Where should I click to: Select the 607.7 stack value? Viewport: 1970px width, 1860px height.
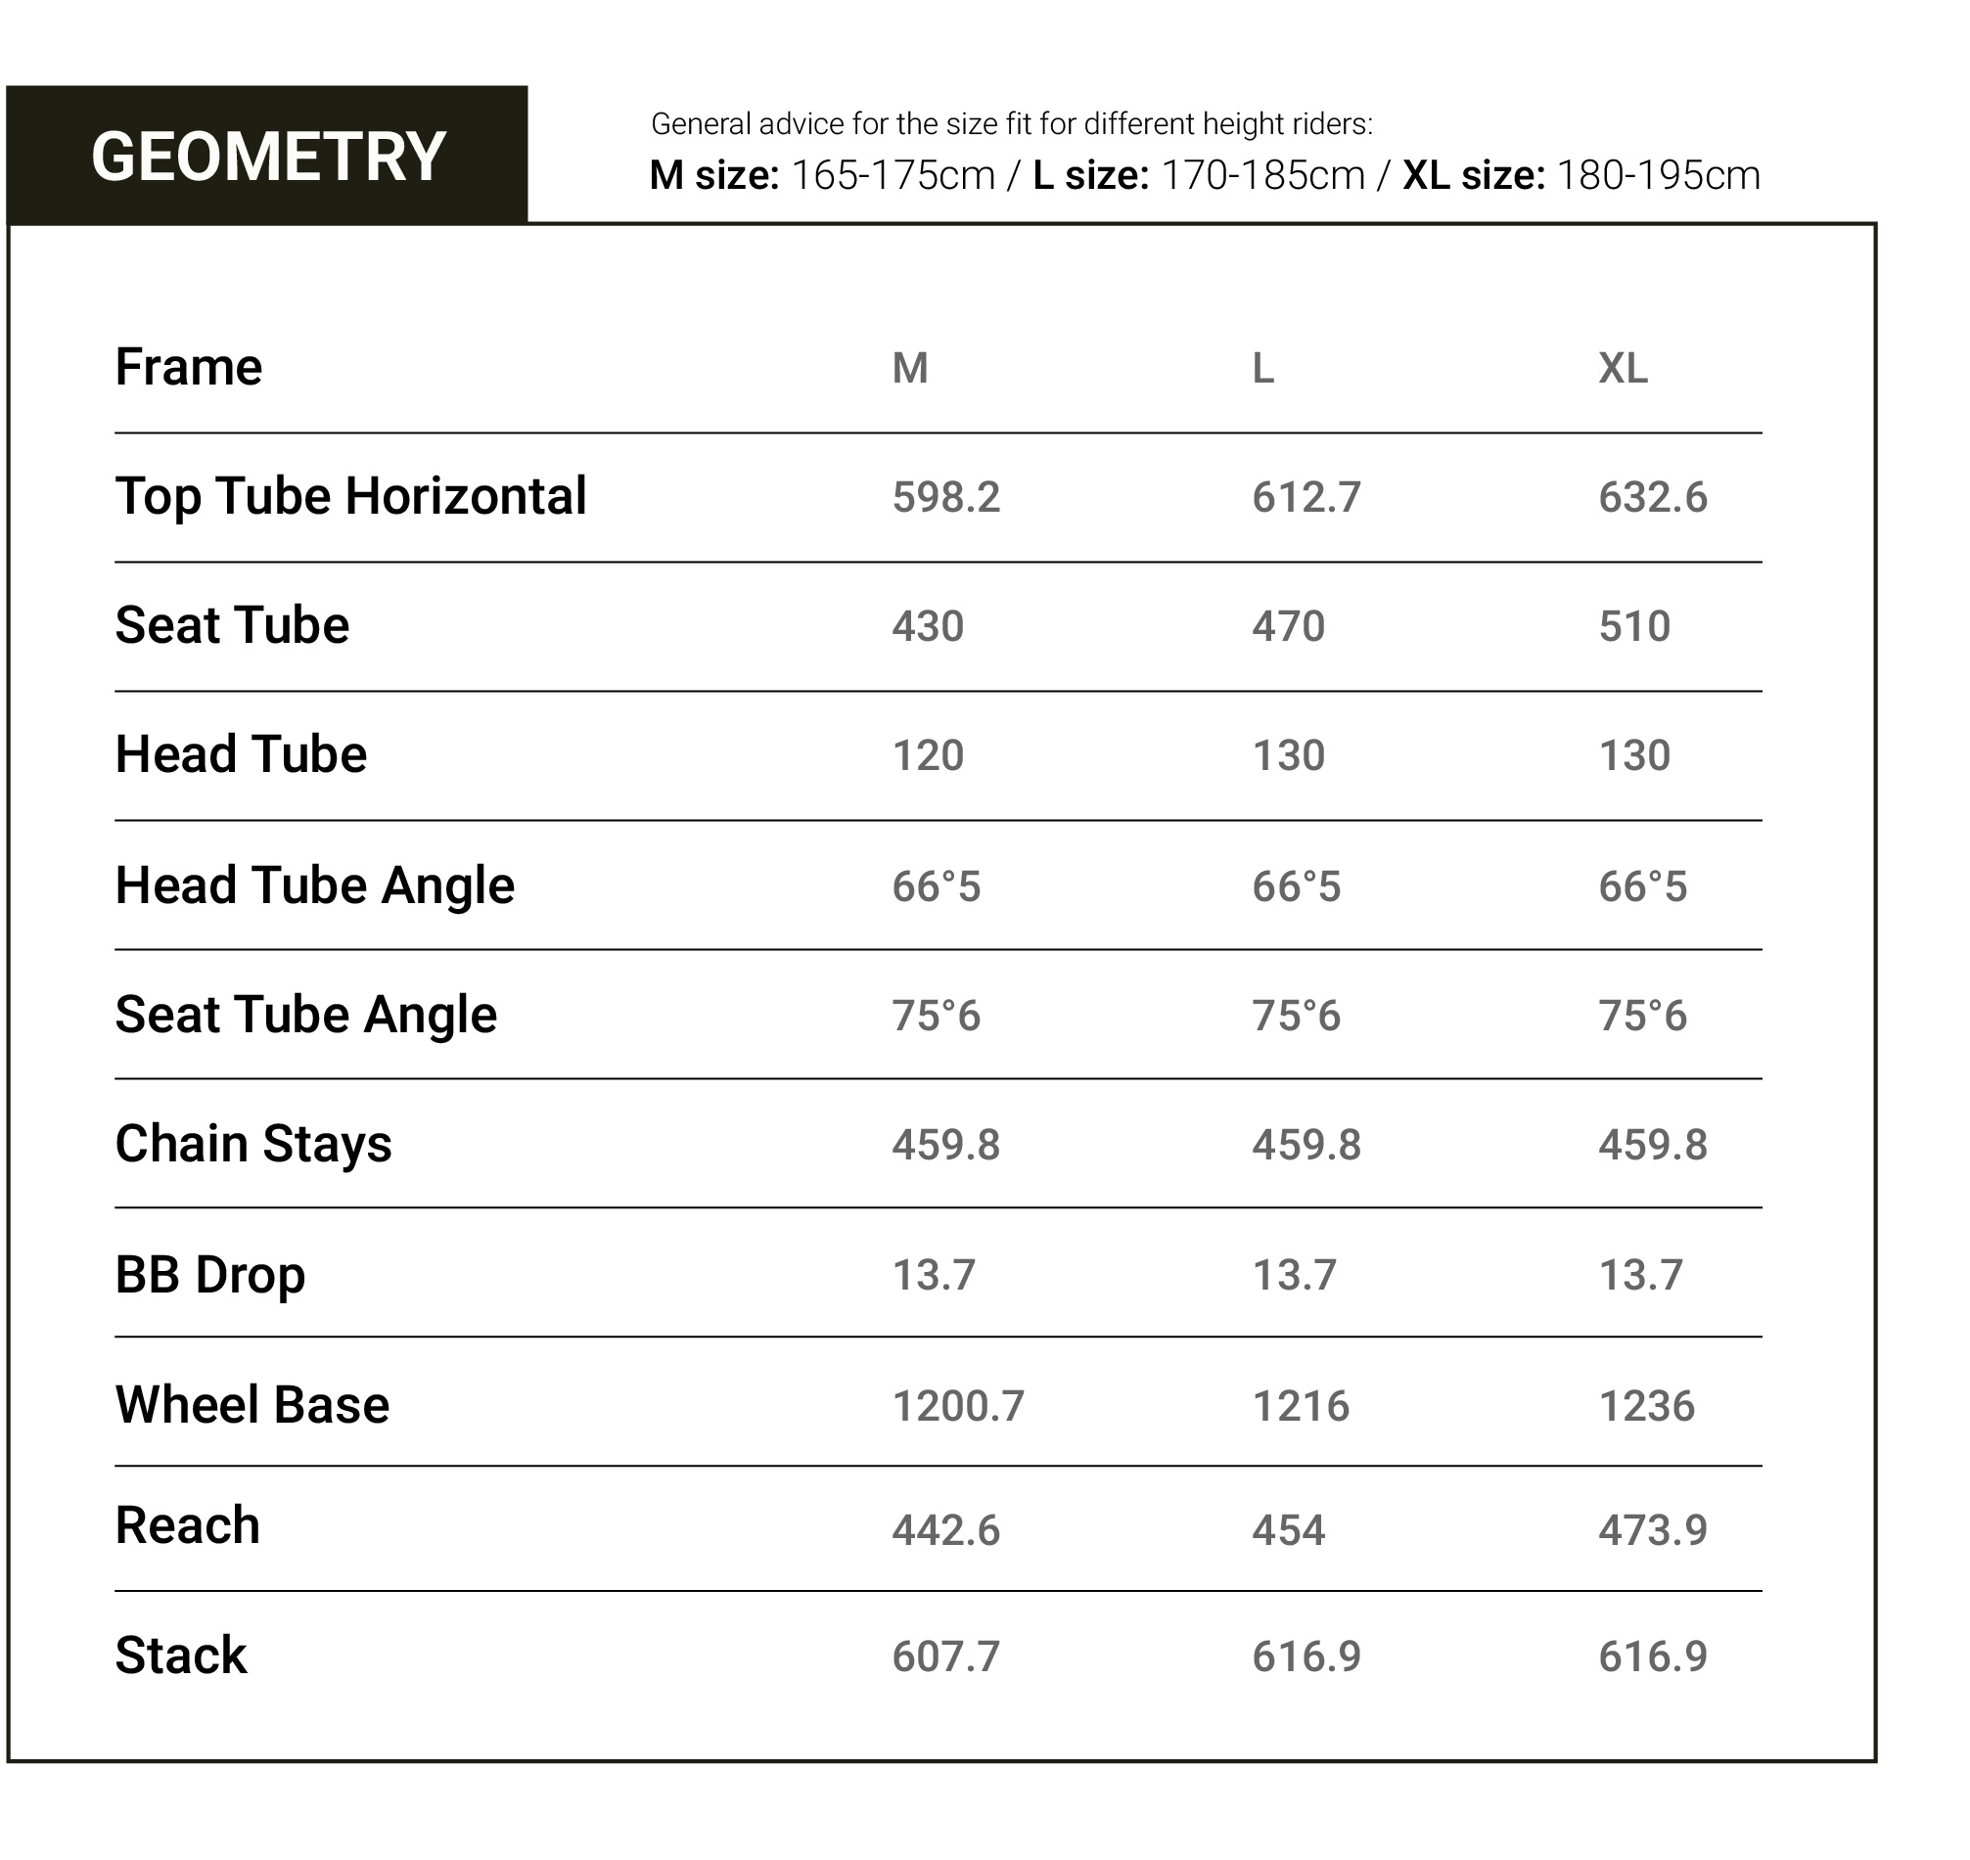click(945, 1656)
